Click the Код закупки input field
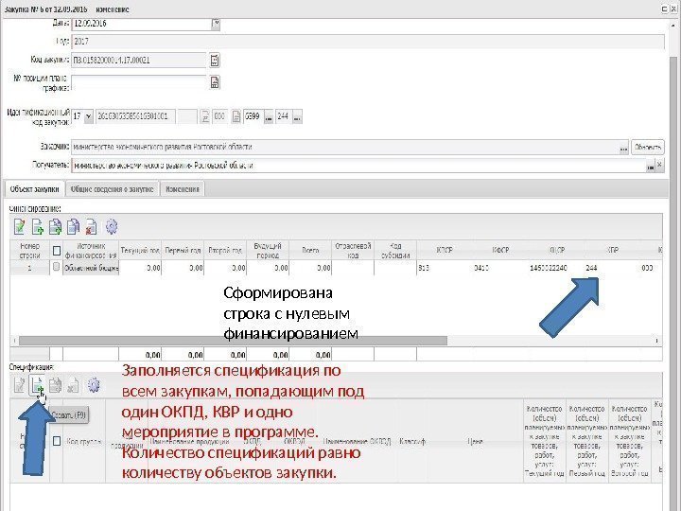This screenshot has height=511, width=681. [138, 60]
